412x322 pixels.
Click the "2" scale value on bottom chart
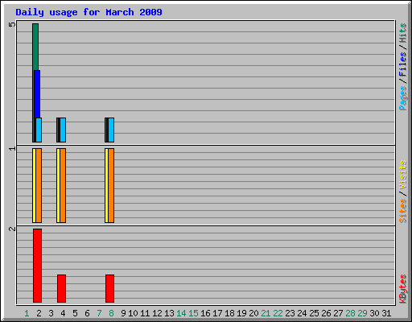12,229
